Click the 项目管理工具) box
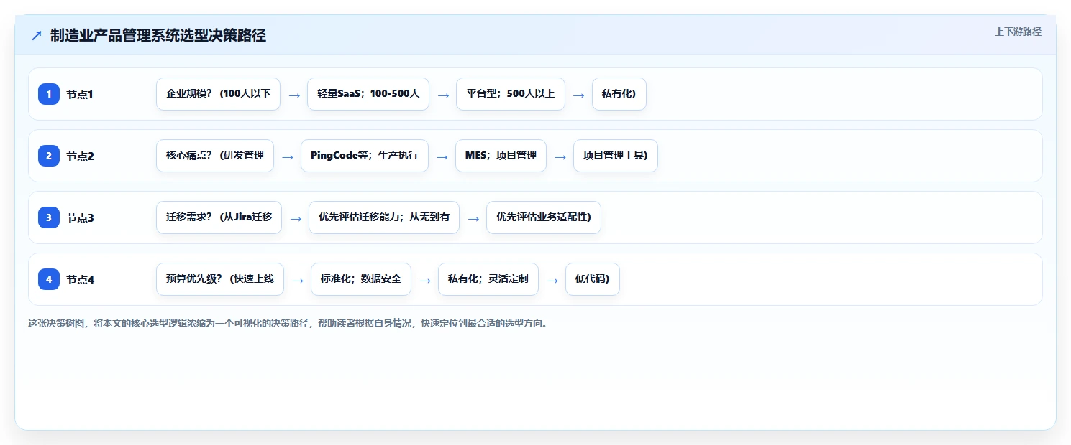The height and width of the screenshot is (445, 1071). (x=616, y=156)
